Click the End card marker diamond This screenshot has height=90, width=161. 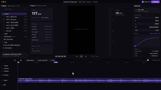click(x=32, y=40)
